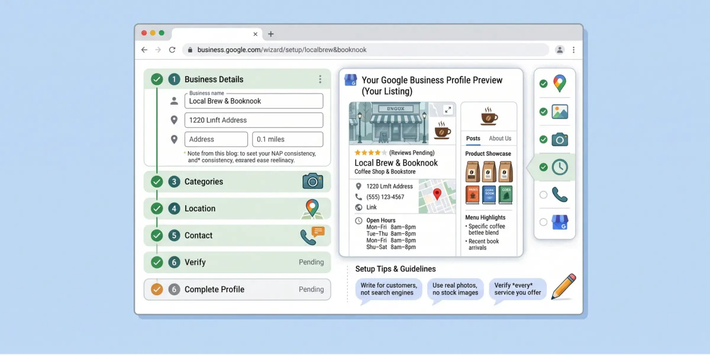Click pin icon beside 1220 address field
Viewport: 710px width, 355px height.
coord(174,120)
